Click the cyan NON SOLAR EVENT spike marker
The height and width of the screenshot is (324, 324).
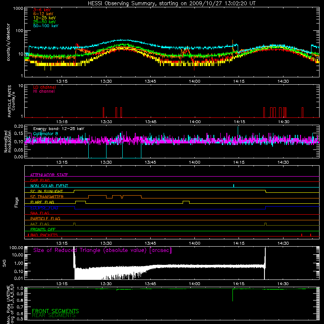(x=234, y=185)
